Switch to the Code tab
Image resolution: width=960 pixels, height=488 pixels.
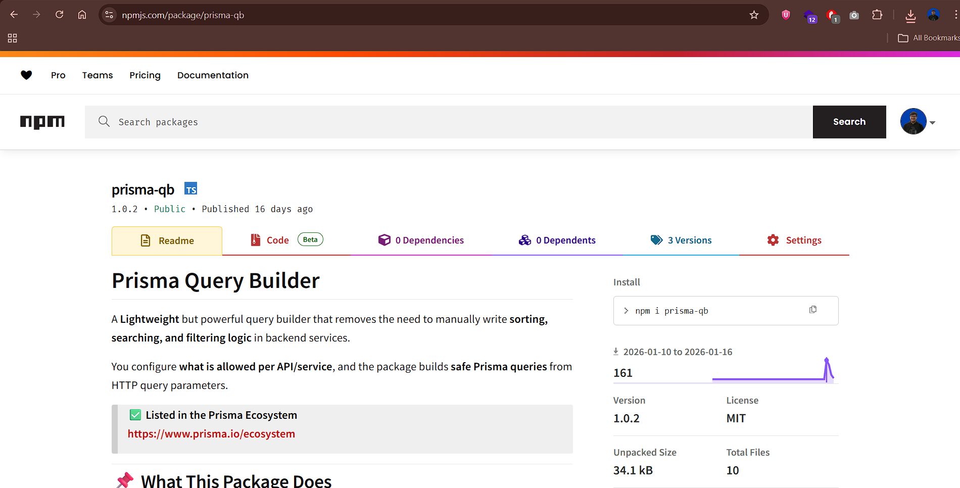coord(286,240)
